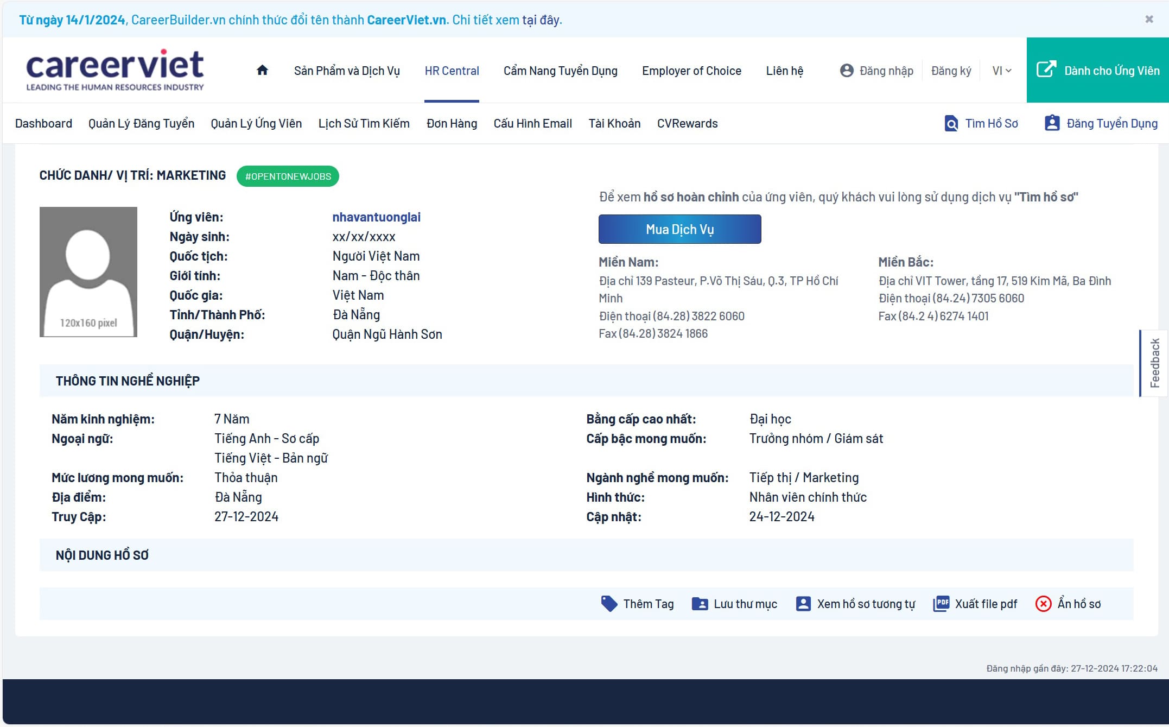Open the CVRewards tab
The image size is (1169, 727).
tap(687, 123)
